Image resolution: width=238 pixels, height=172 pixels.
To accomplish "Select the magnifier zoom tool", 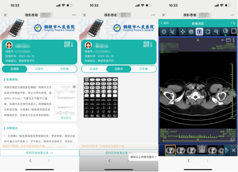I will [216, 32].
